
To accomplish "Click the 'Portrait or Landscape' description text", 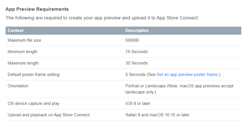I will [x=146, y=86].
